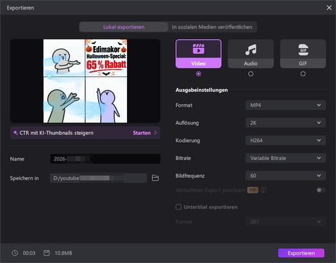This screenshot has width=336, height=263.
Task: Click the Name input field
Action: coord(105,159)
